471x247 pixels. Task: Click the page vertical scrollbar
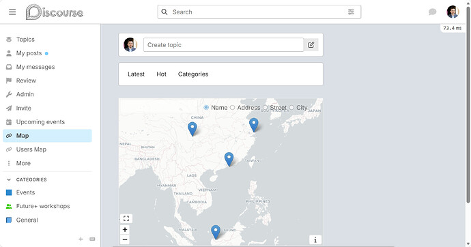468,105
